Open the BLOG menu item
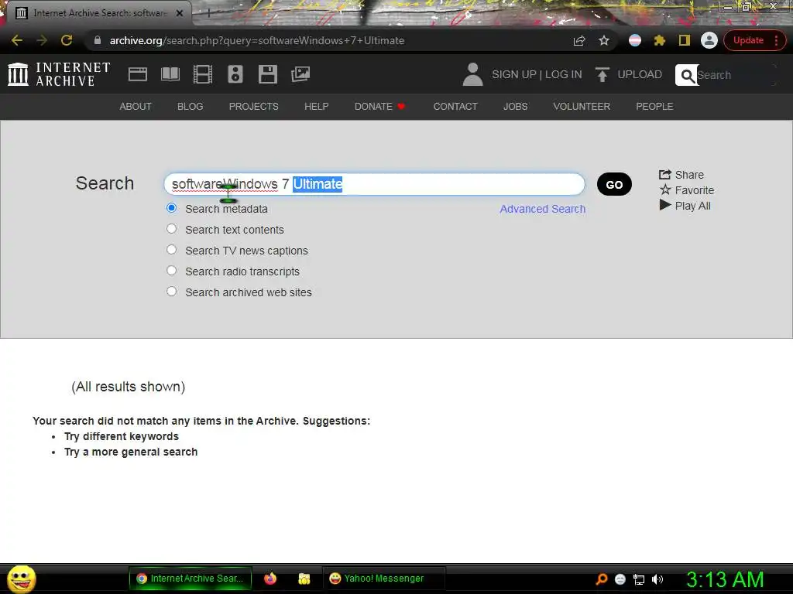The image size is (793, 594). point(191,107)
